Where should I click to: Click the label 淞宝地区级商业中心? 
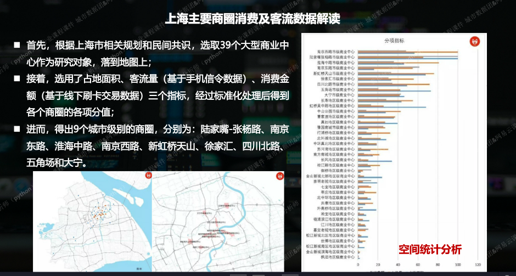coord(338,214)
